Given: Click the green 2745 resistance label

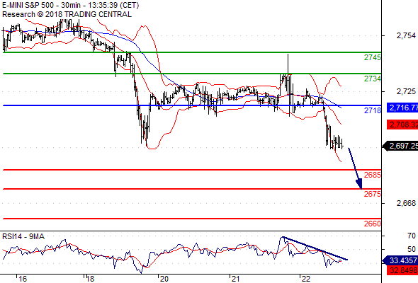Looking at the screenshot, I should pyautogui.click(x=373, y=57).
